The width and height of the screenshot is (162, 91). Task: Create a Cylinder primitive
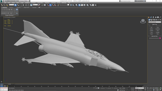151,31
